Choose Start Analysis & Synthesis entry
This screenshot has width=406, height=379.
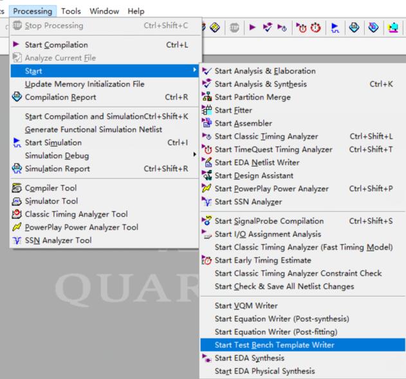[302, 84]
